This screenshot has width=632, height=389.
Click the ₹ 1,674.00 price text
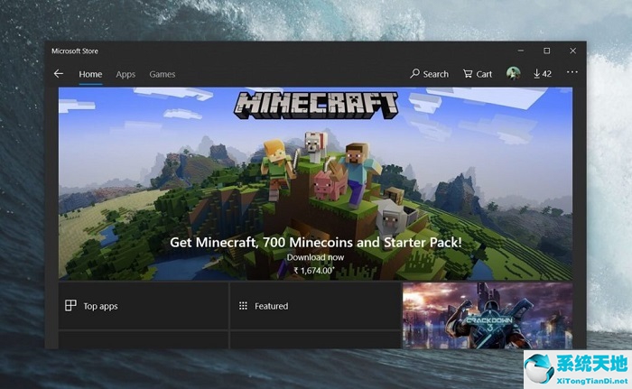pos(314,271)
